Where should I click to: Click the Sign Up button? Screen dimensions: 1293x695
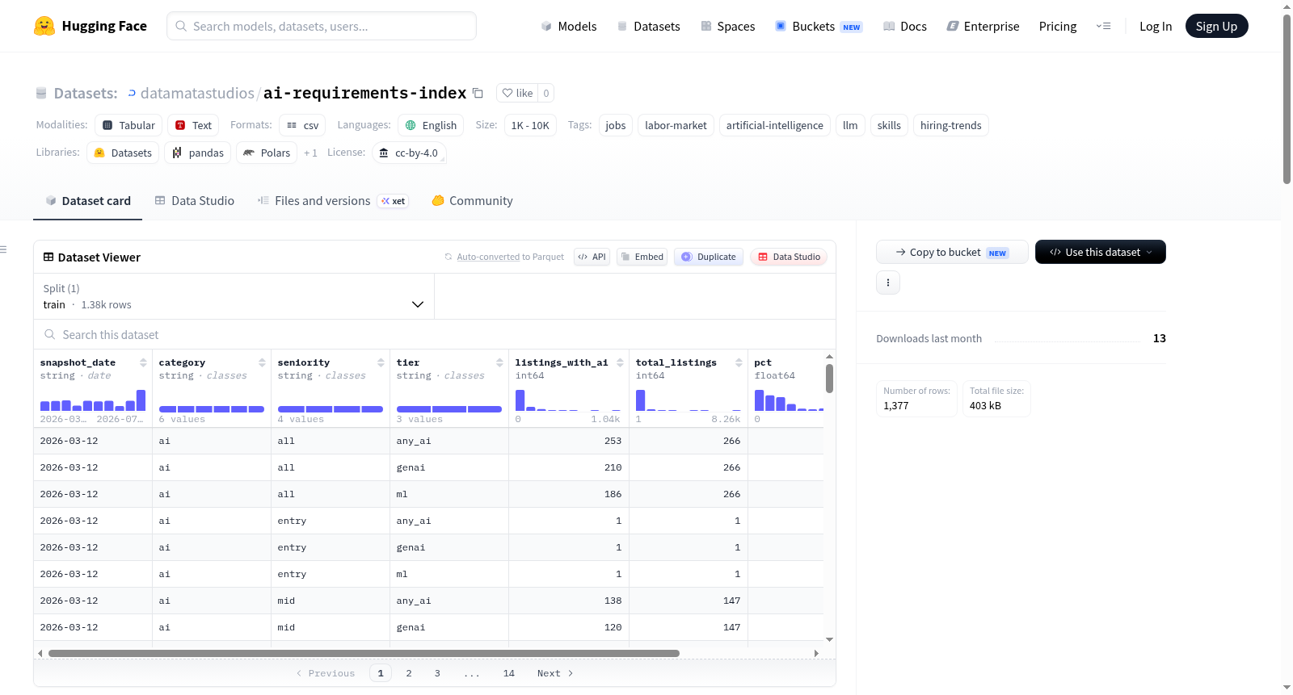coord(1216,27)
